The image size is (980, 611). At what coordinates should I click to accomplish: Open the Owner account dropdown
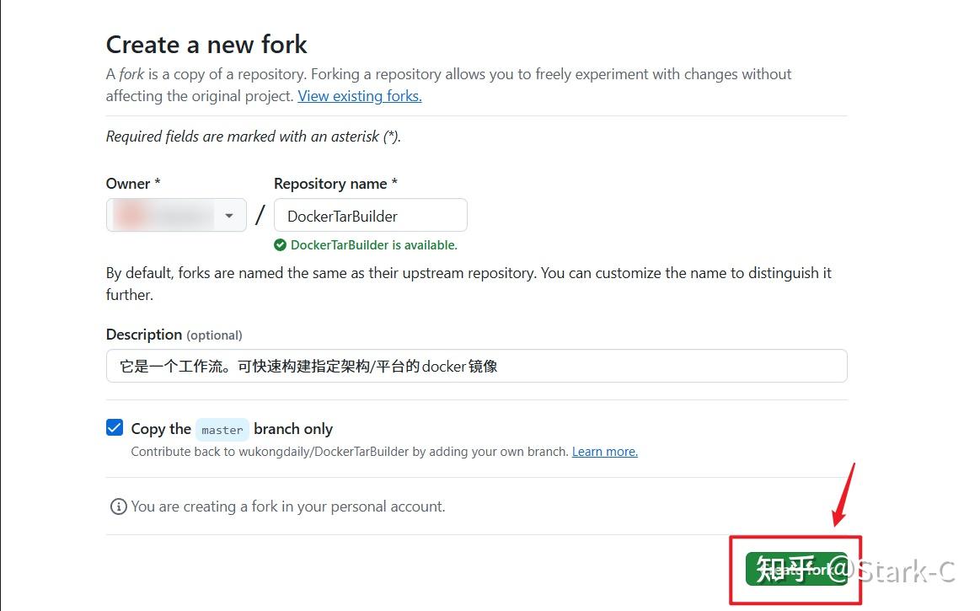[175, 215]
